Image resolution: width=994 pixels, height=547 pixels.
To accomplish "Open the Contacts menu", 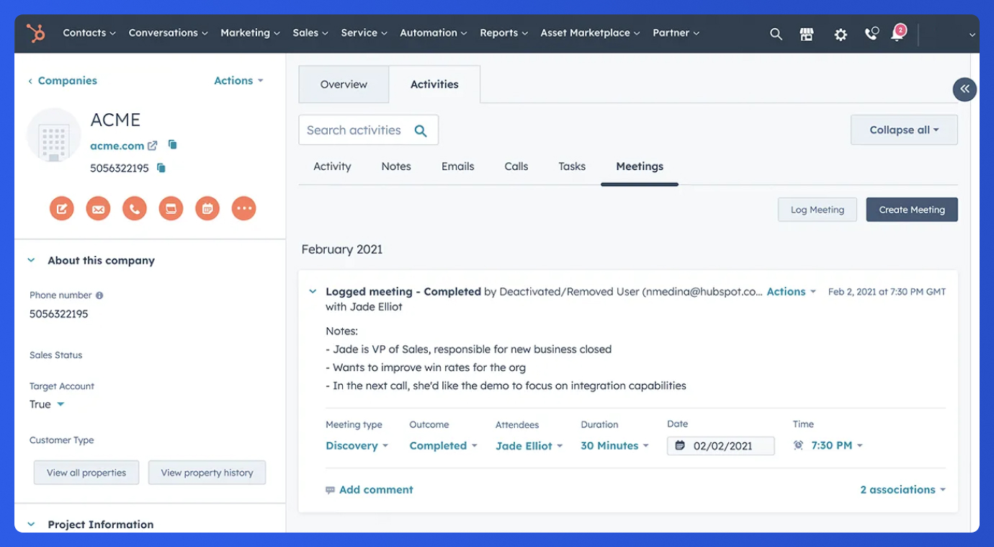I will pyautogui.click(x=89, y=33).
